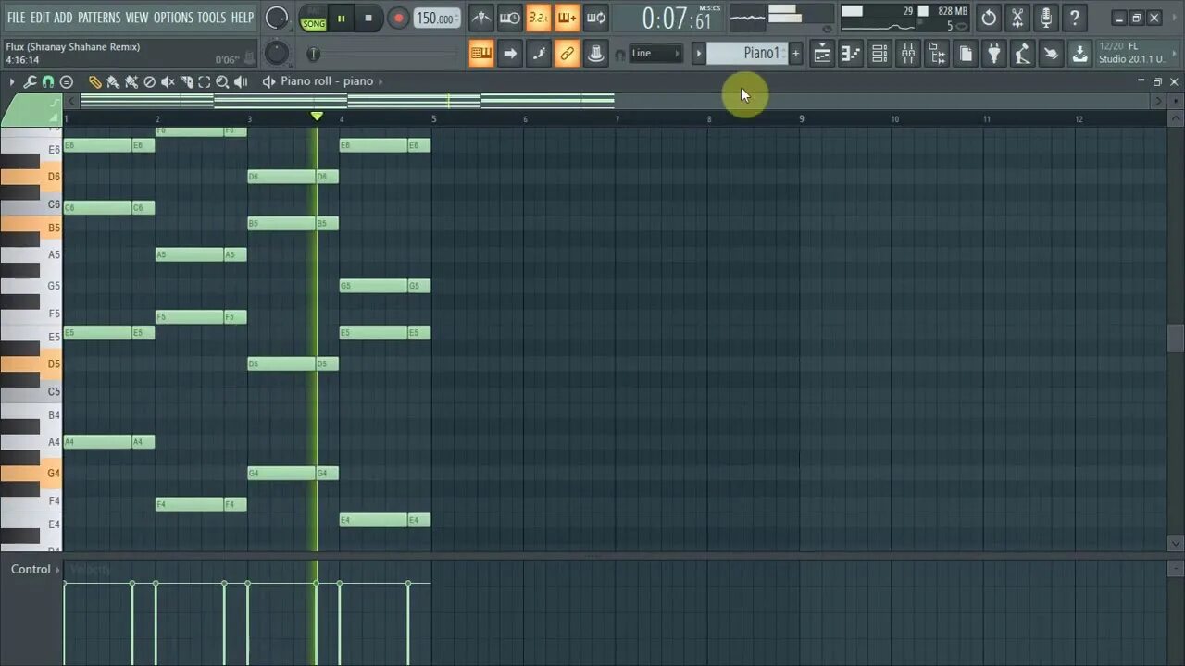Add a new pattern with plus button
Screen dimensions: 1185x666
coord(795,54)
